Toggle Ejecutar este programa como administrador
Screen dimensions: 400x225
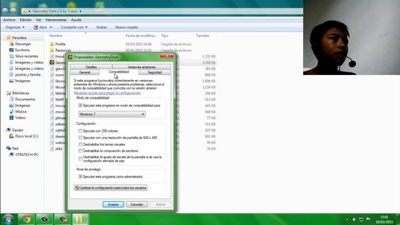(x=81, y=176)
